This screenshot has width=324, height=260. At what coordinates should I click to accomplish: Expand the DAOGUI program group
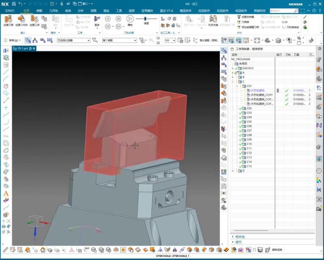[232, 68]
